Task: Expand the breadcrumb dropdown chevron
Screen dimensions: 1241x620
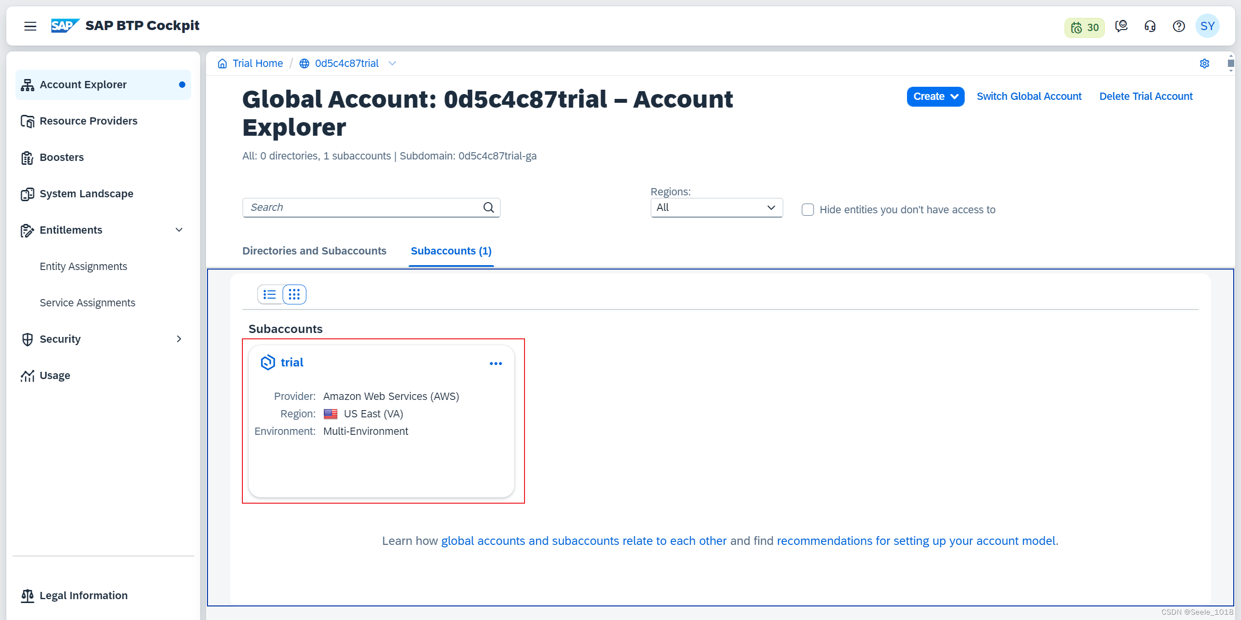Action: click(393, 64)
